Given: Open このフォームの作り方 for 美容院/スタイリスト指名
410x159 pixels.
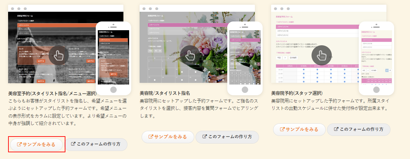Looking at the screenshot, I should click(227, 137).
